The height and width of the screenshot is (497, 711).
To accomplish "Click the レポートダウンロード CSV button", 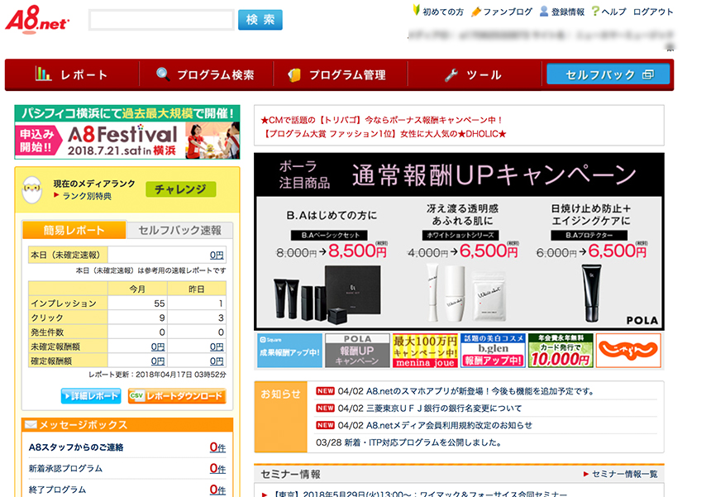I will point(177,396).
